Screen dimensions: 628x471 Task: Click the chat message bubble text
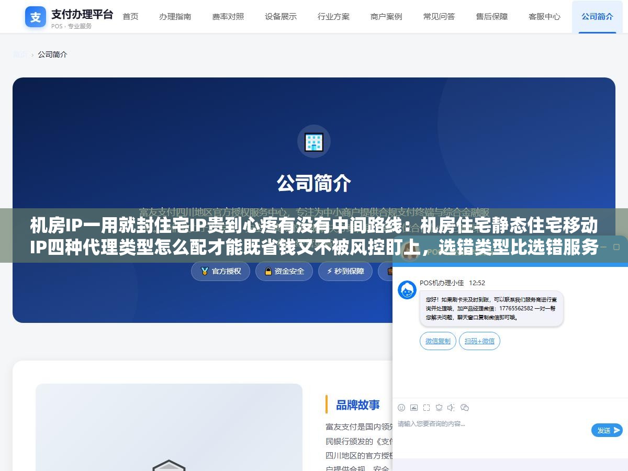pos(491,309)
